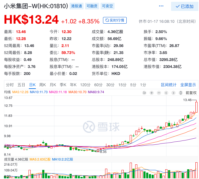The image size is (199, 179).
Task: Zoom in the K-line chart with plus icon
Action: (x=152, y=93)
